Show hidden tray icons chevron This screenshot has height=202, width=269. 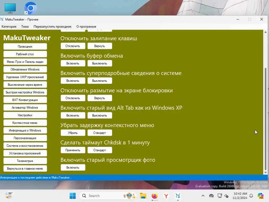point(203,196)
